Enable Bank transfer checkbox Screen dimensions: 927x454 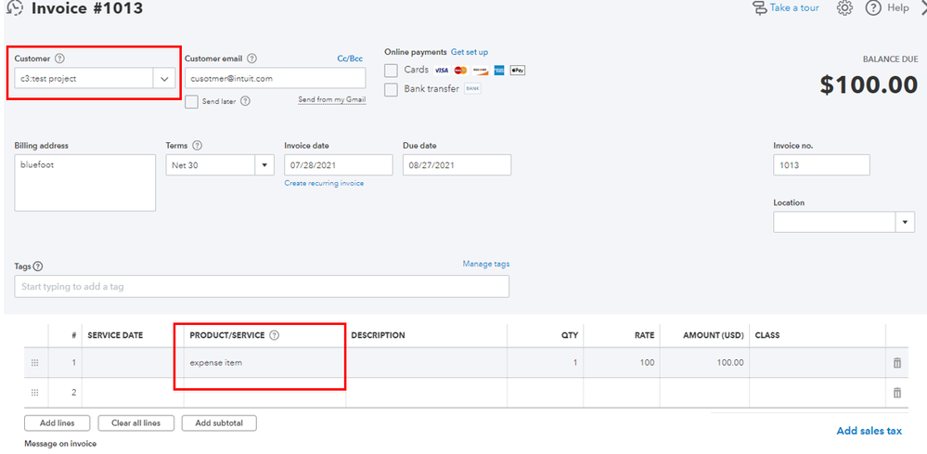point(391,89)
